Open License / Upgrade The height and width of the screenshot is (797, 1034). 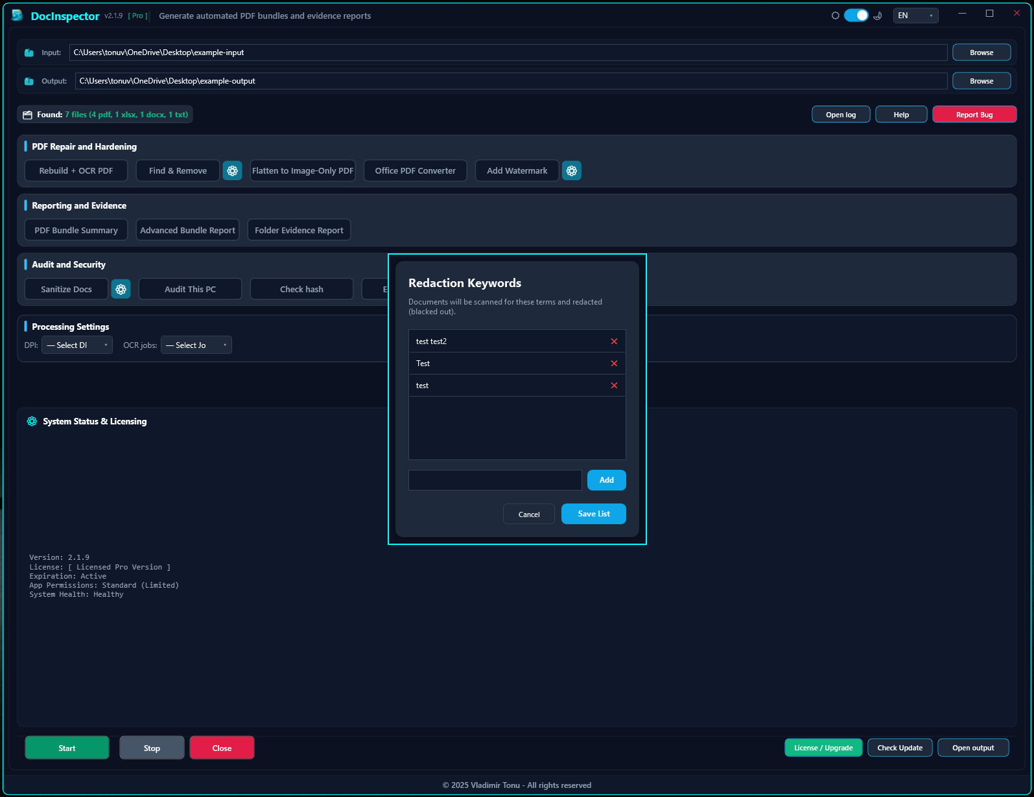pyautogui.click(x=823, y=748)
